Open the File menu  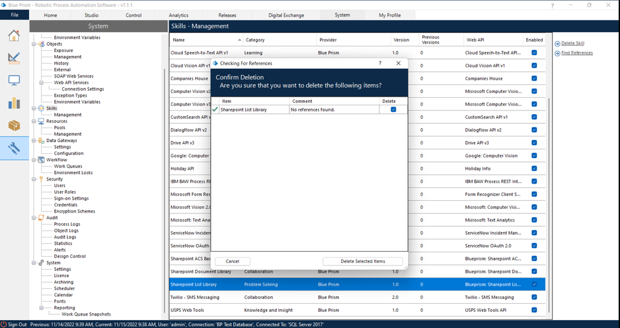point(14,15)
